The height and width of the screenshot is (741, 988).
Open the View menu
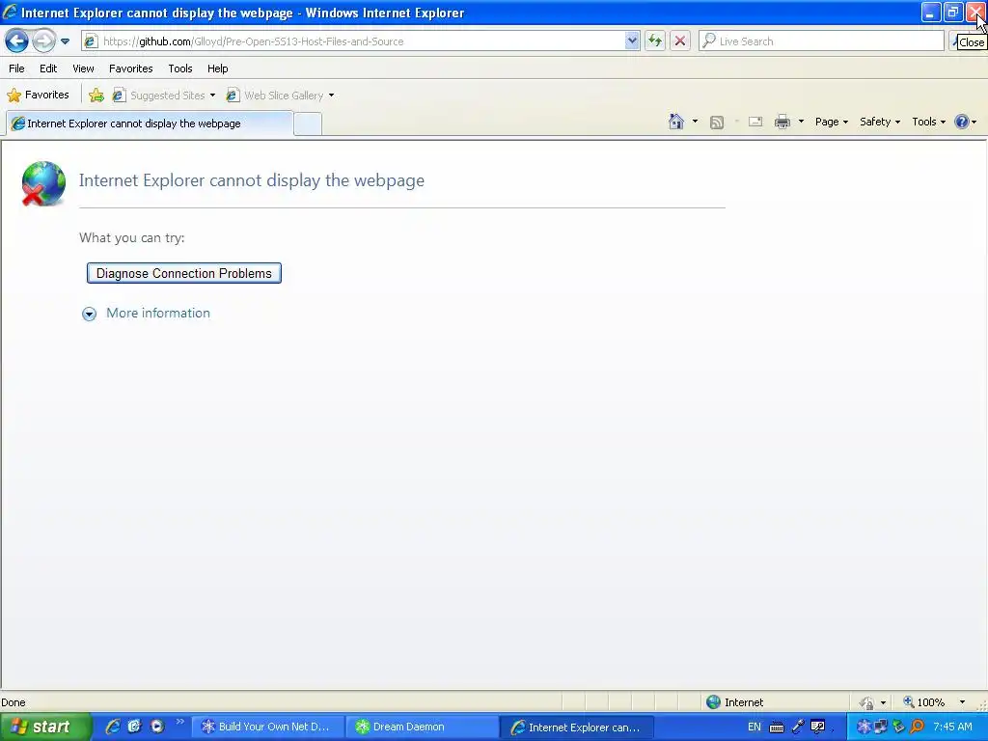tap(83, 69)
